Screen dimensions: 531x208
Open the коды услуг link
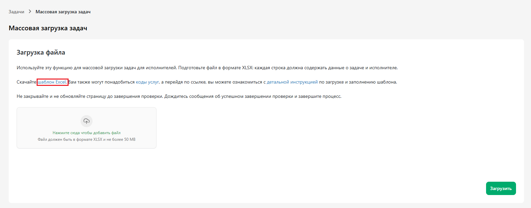click(147, 82)
